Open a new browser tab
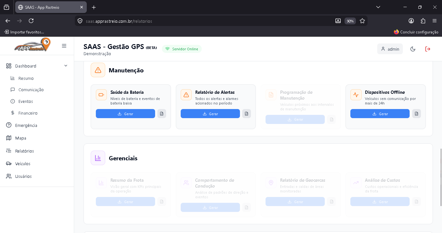442x233 pixels. tap(94, 7)
